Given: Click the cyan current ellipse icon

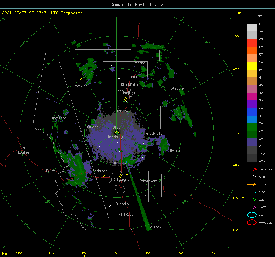Looking at the screenshot, I should coord(252,215).
